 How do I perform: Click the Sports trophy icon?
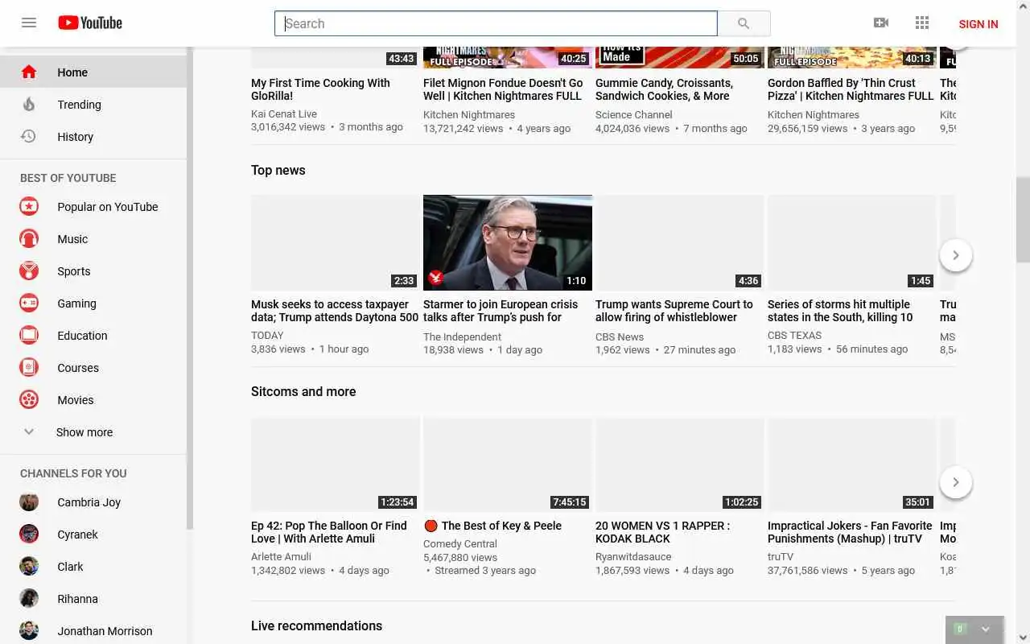(29, 271)
